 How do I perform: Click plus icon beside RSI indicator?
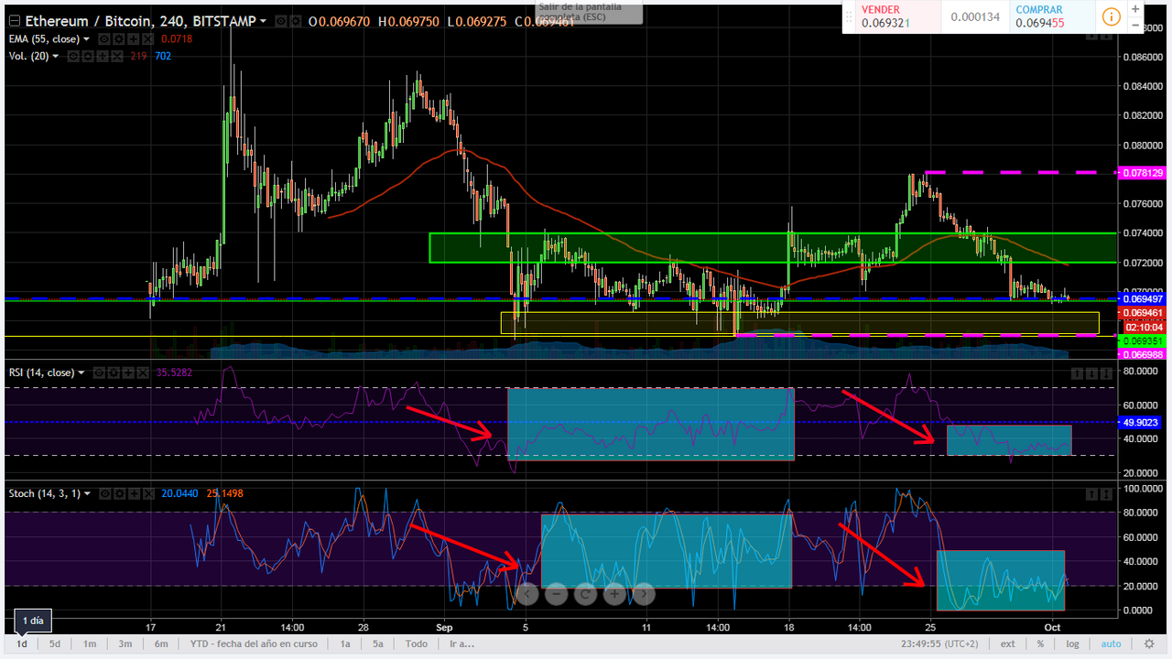coord(128,373)
